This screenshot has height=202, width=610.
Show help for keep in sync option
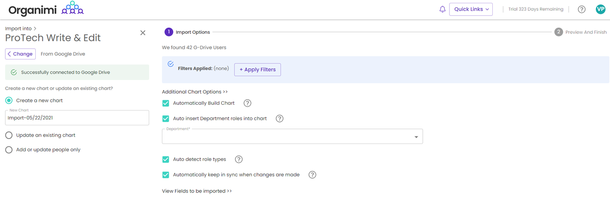click(x=313, y=175)
